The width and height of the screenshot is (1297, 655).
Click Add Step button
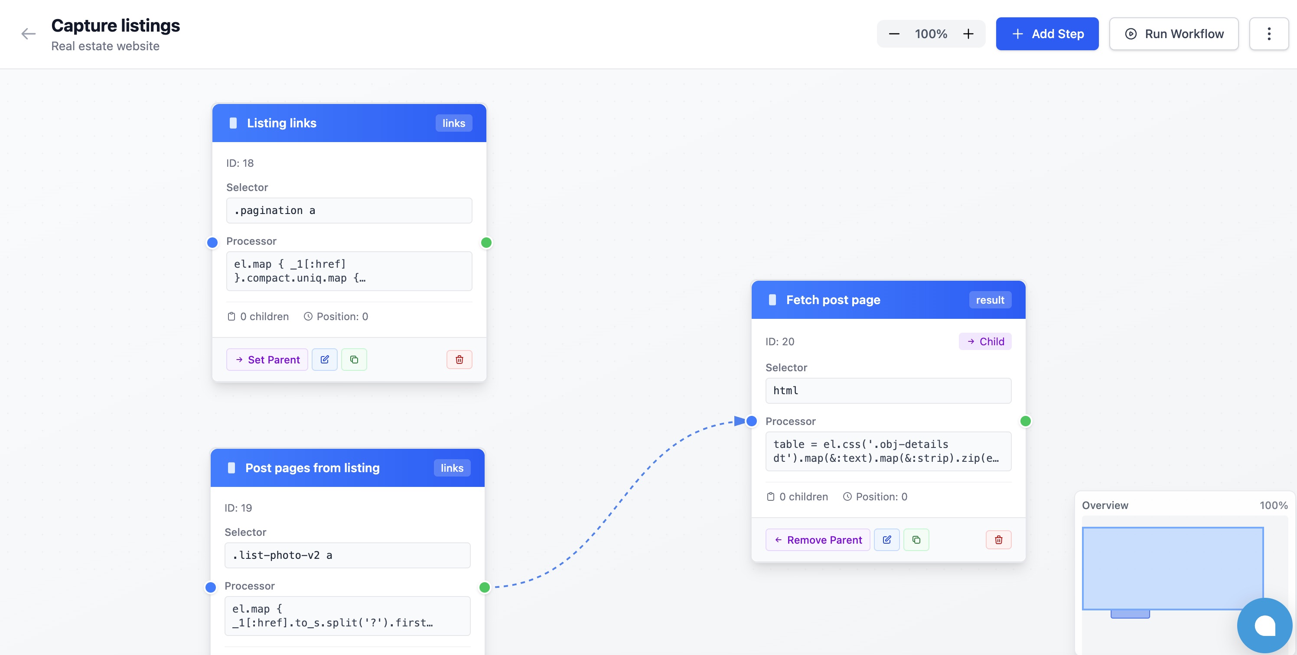[x=1047, y=34]
